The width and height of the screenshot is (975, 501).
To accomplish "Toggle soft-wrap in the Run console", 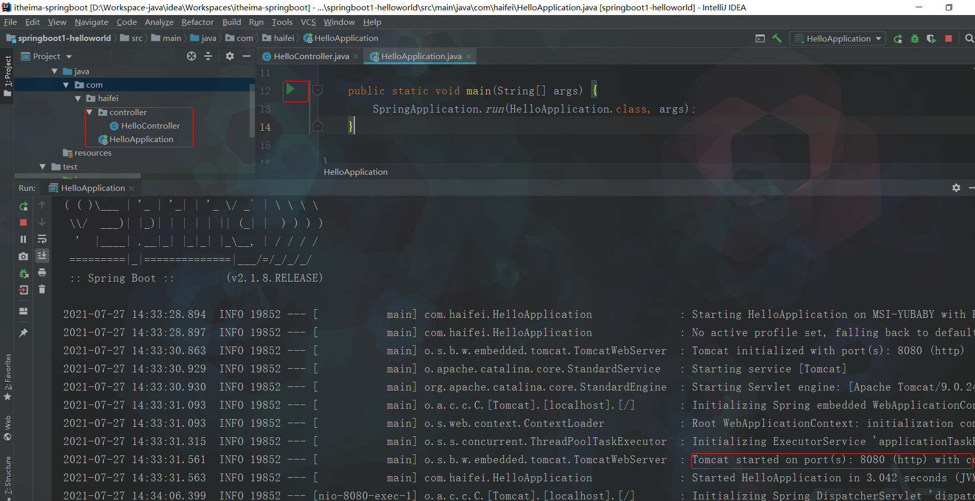I will pos(42,239).
